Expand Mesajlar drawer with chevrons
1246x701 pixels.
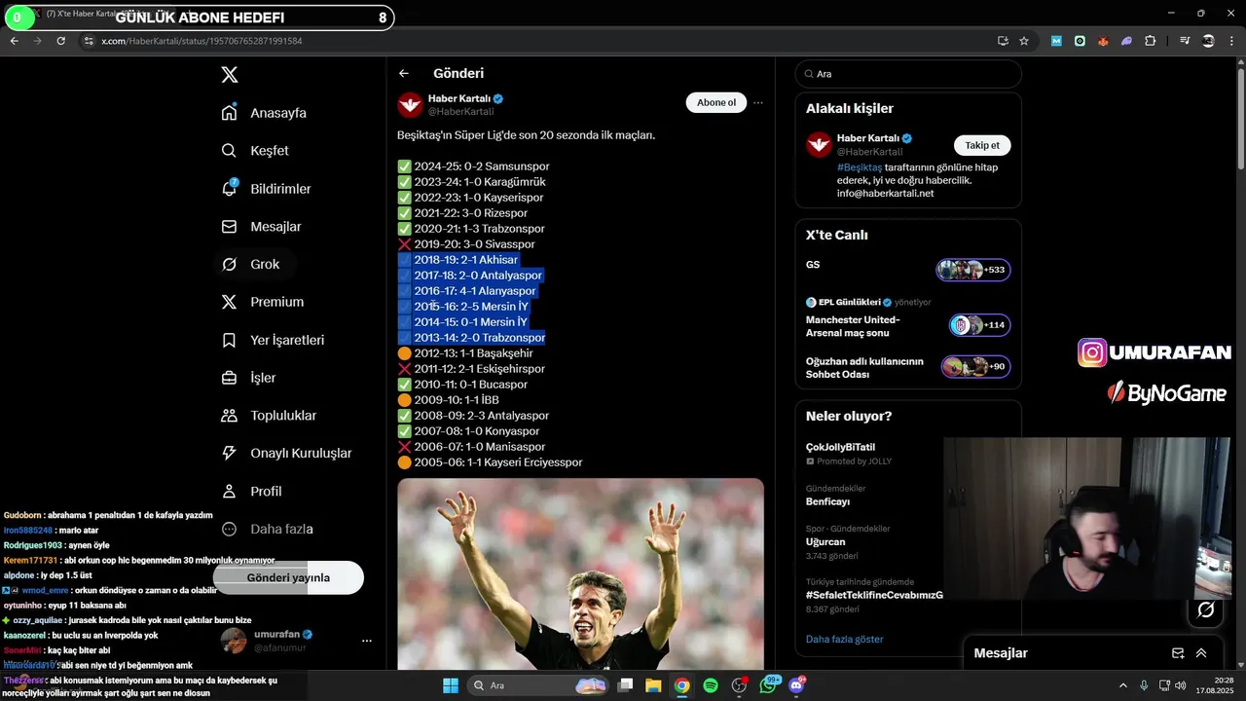pos(1201,653)
